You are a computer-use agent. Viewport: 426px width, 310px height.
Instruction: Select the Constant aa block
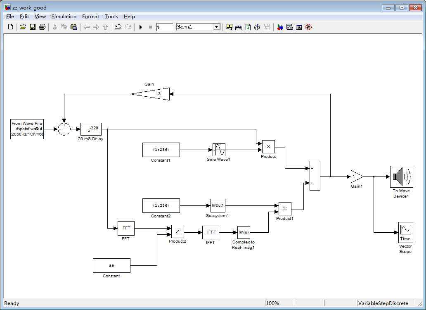[x=112, y=265]
